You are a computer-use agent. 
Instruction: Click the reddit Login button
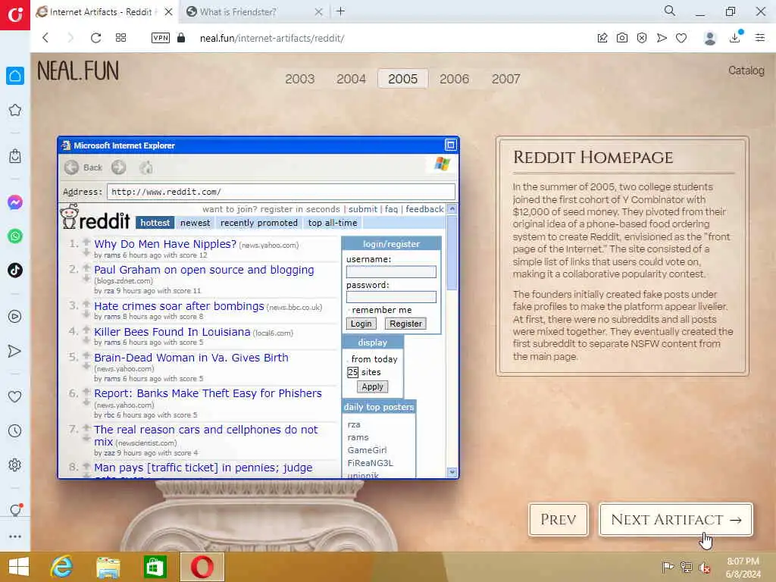[x=361, y=324]
